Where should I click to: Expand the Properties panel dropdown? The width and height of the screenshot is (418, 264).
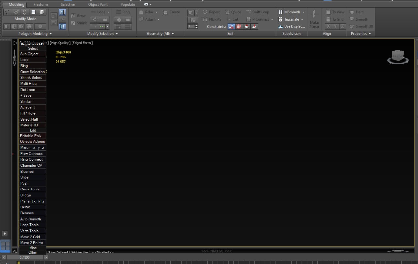361,34
